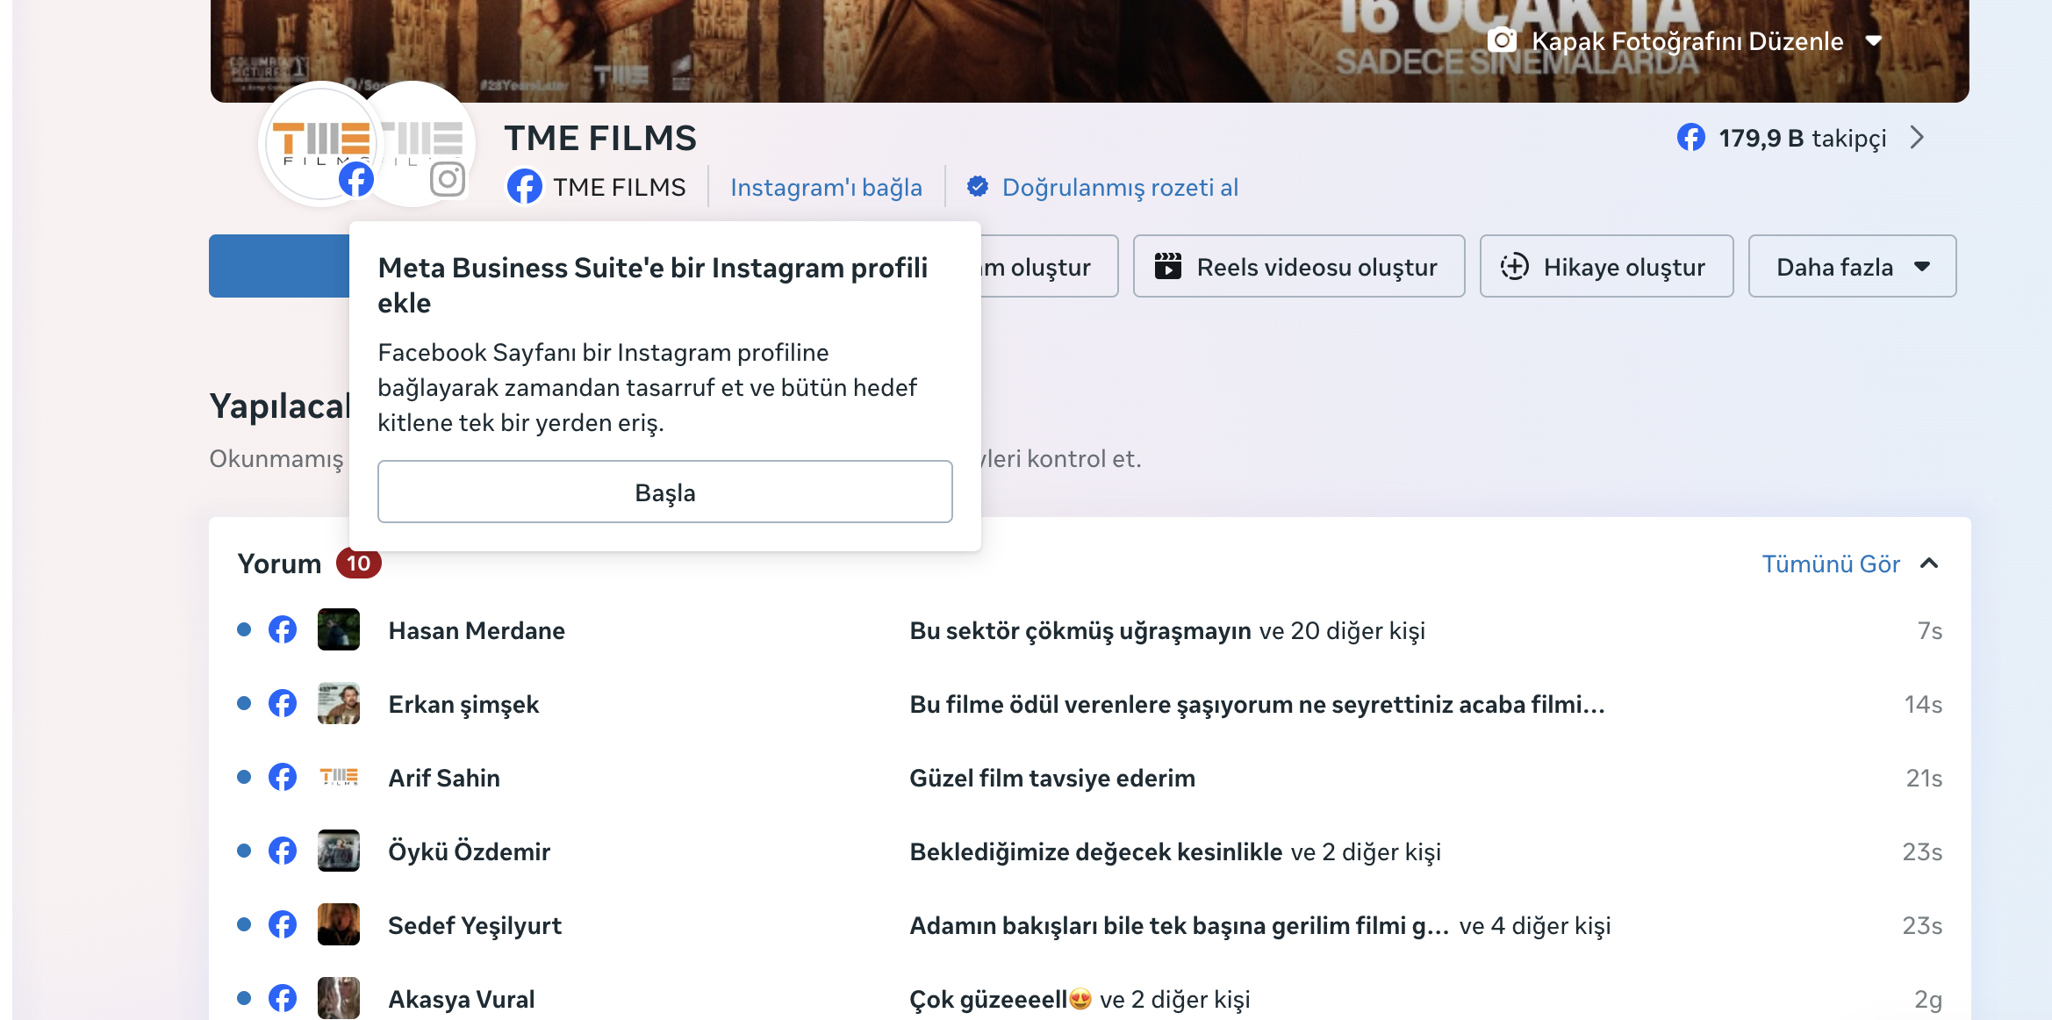Click Facebook icon in Hasan Merdane row
This screenshot has height=1020, width=2052.
[283, 629]
